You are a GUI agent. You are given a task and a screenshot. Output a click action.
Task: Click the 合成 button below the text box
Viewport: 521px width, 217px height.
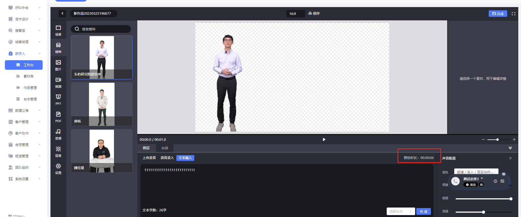click(423, 211)
